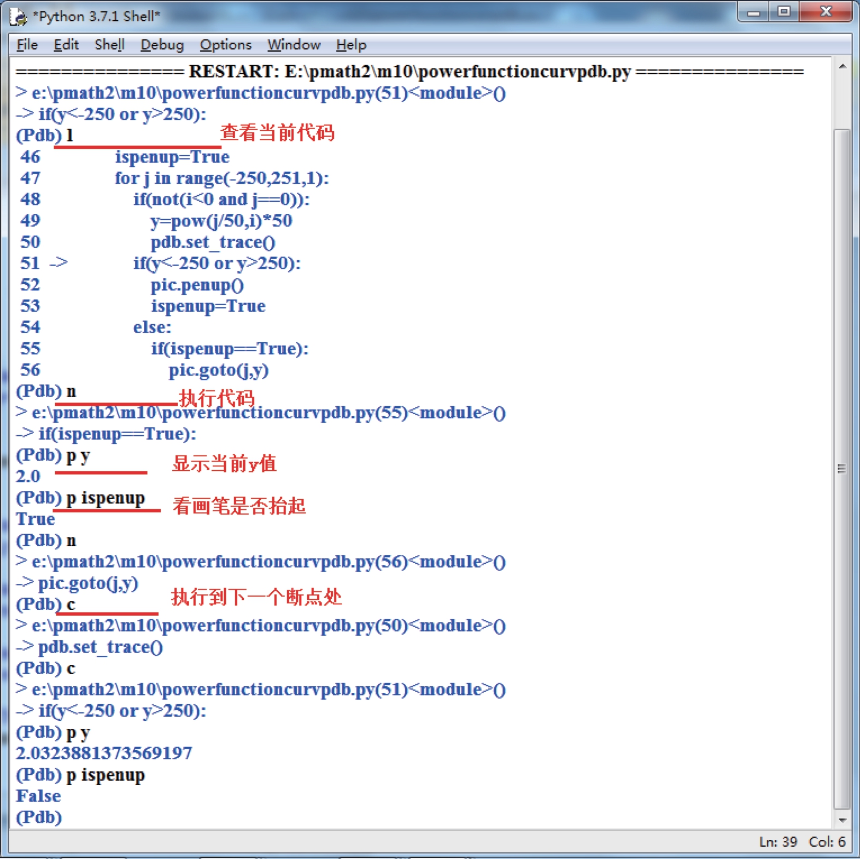
Task: Click line 48 if(not(i<0 and j==0)):
Action: point(165,200)
